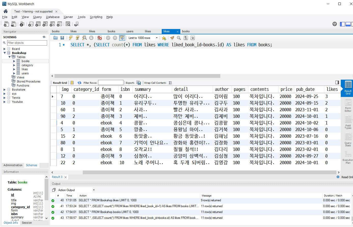Reconnect to DBMS icon
This screenshot has height=227, width=353.
(x=76, y=24)
